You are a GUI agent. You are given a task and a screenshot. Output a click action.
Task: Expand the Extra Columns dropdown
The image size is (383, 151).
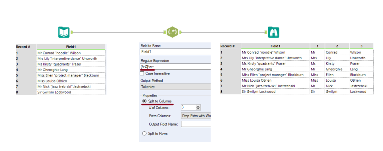click(x=196, y=116)
